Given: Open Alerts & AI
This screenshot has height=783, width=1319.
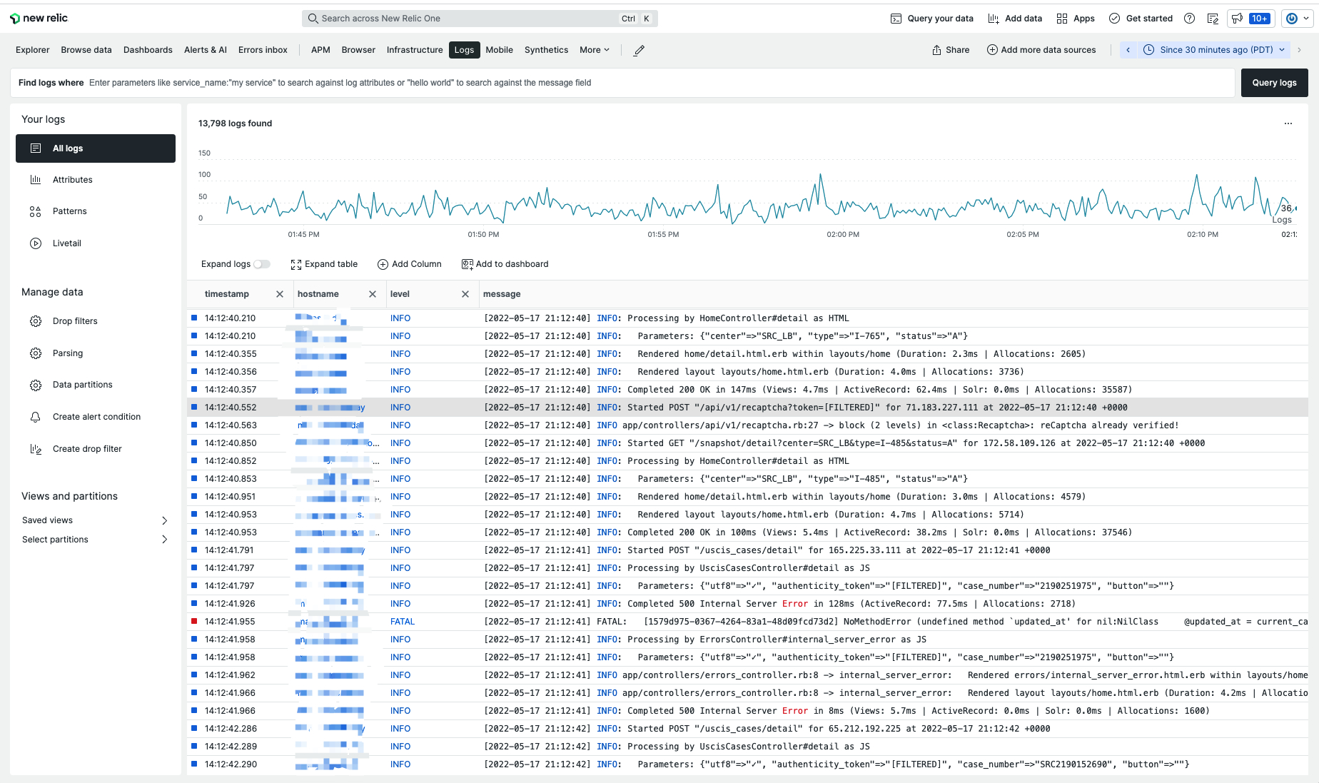Looking at the screenshot, I should pos(206,50).
